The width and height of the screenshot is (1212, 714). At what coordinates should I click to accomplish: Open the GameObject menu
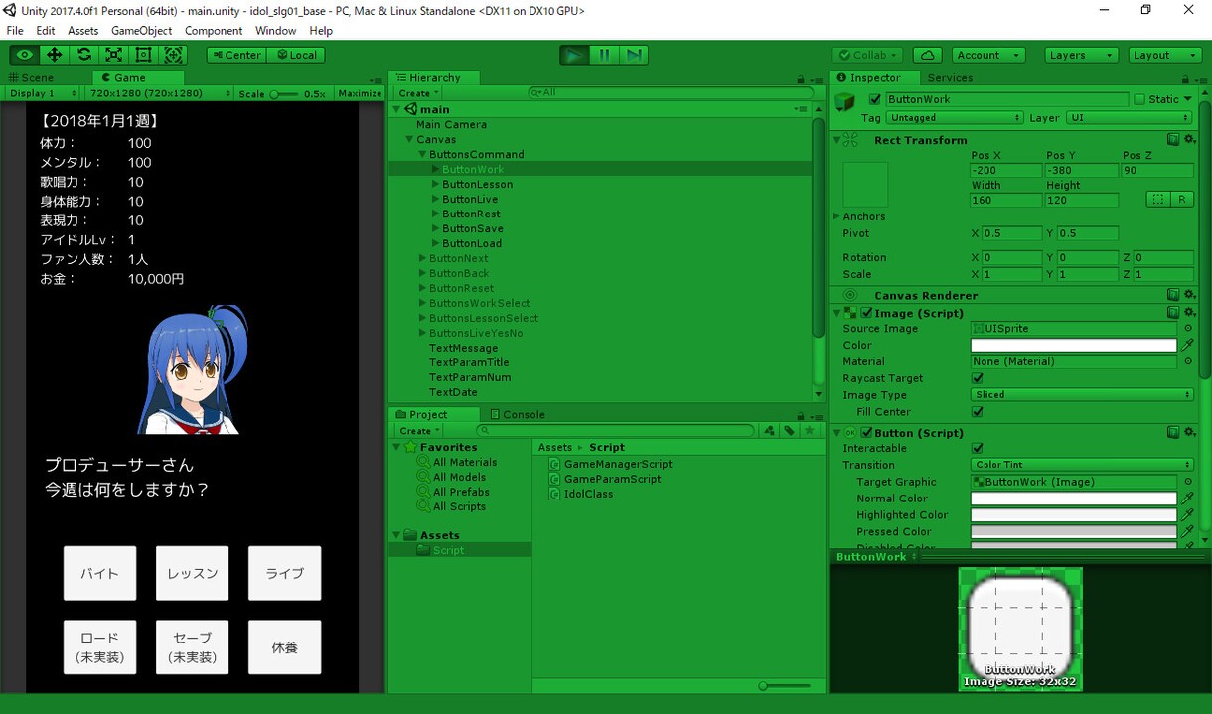(x=141, y=31)
